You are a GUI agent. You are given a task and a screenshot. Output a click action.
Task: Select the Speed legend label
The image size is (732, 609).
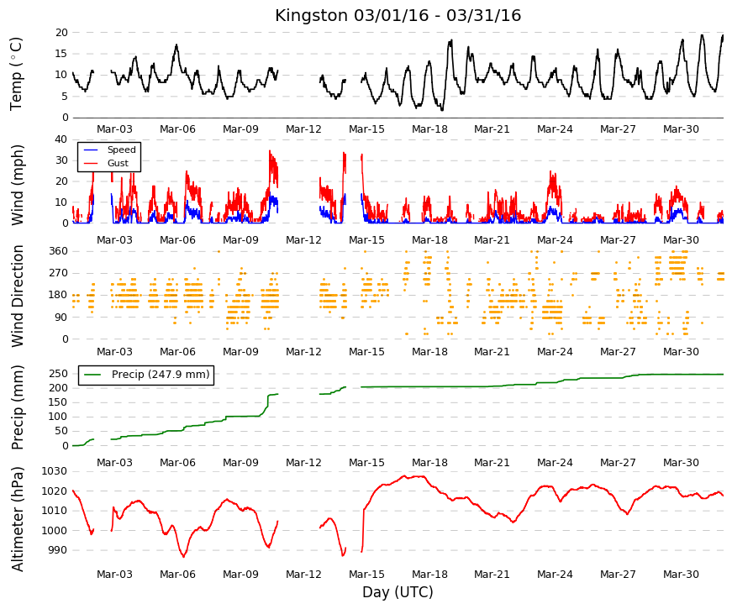(121, 150)
